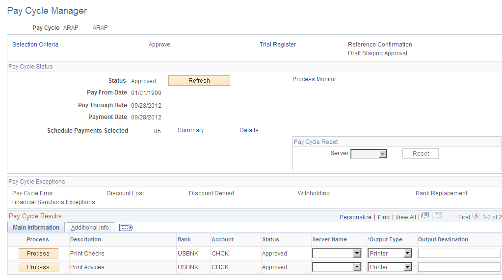Click Draft Staging Approval text
This screenshot has width=502, height=280.
pos(377,53)
